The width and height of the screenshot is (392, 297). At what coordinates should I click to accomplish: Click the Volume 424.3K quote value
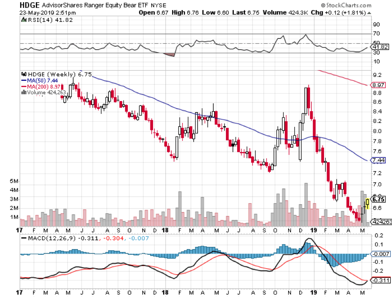pos(285,13)
